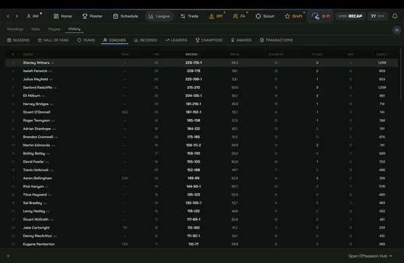
Task: Open the Roster page
Action: coord(92,16)
